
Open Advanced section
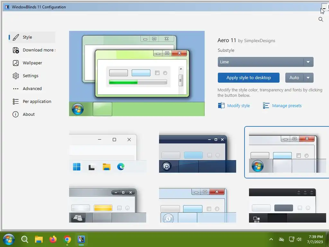point(32,89)
